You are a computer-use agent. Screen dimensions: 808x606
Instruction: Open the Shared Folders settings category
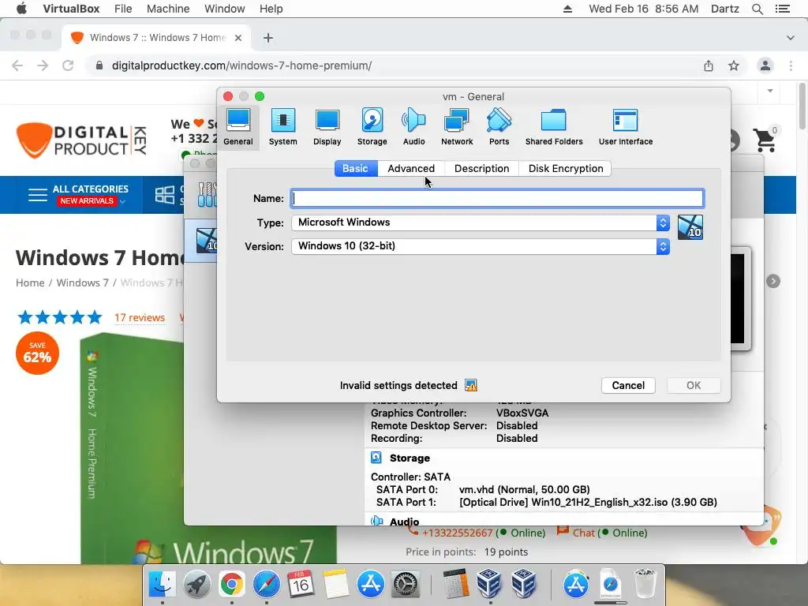coord(554,127)
